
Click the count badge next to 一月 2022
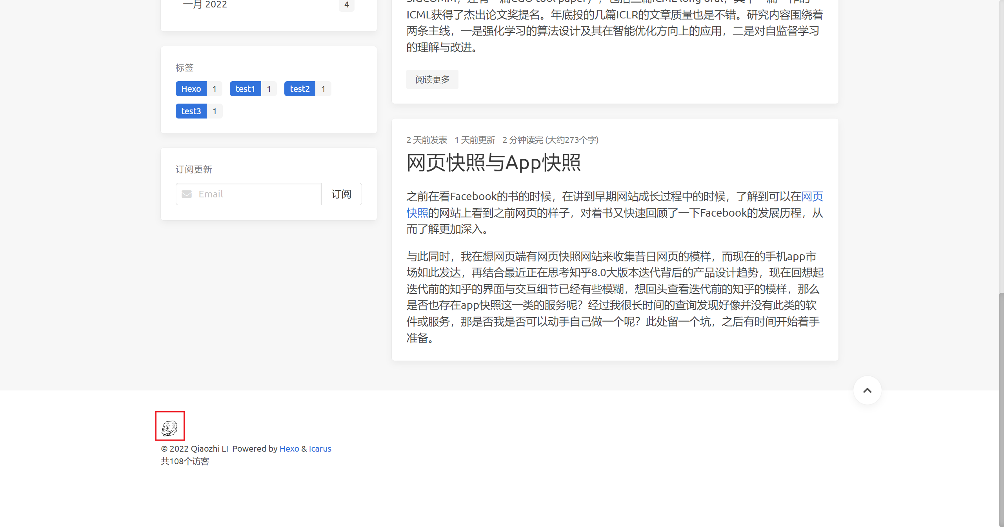tap(346, 5)
